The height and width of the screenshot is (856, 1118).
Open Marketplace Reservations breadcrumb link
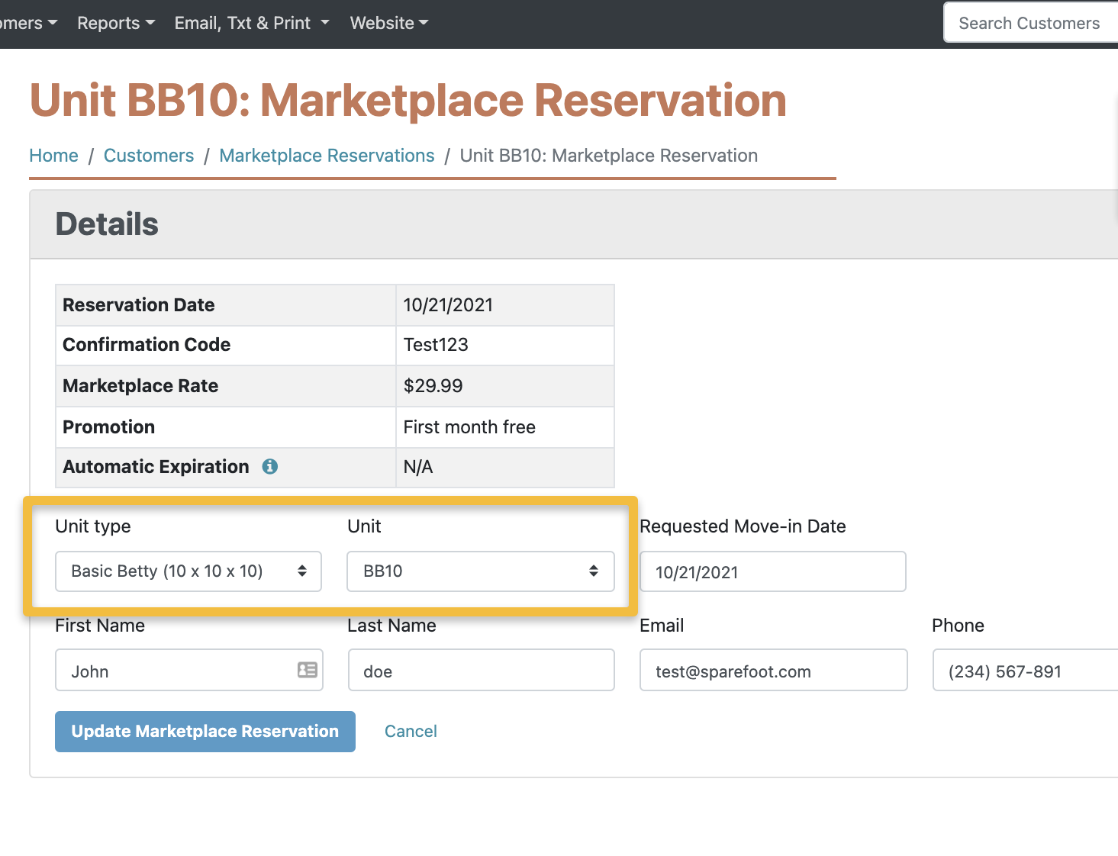[327, 156]
